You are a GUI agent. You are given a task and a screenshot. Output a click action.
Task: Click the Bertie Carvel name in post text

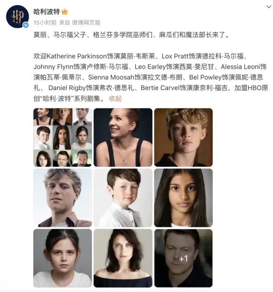(160, 88)
